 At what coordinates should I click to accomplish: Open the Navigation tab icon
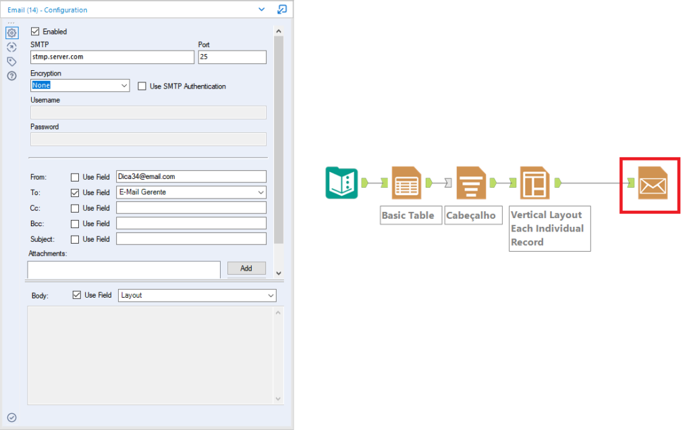coord(12,47)
